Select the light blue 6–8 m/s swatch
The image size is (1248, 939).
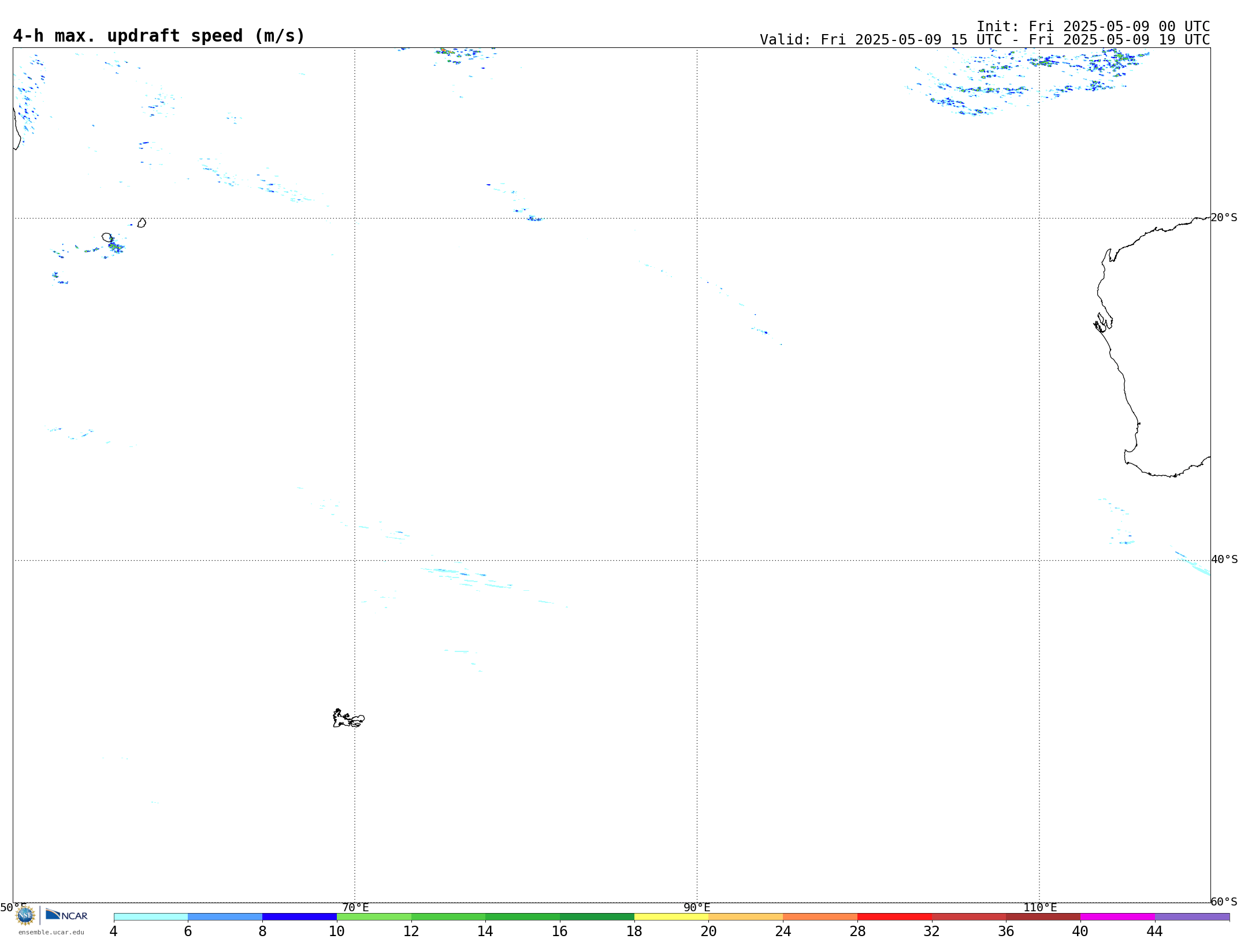coord(225,917)
